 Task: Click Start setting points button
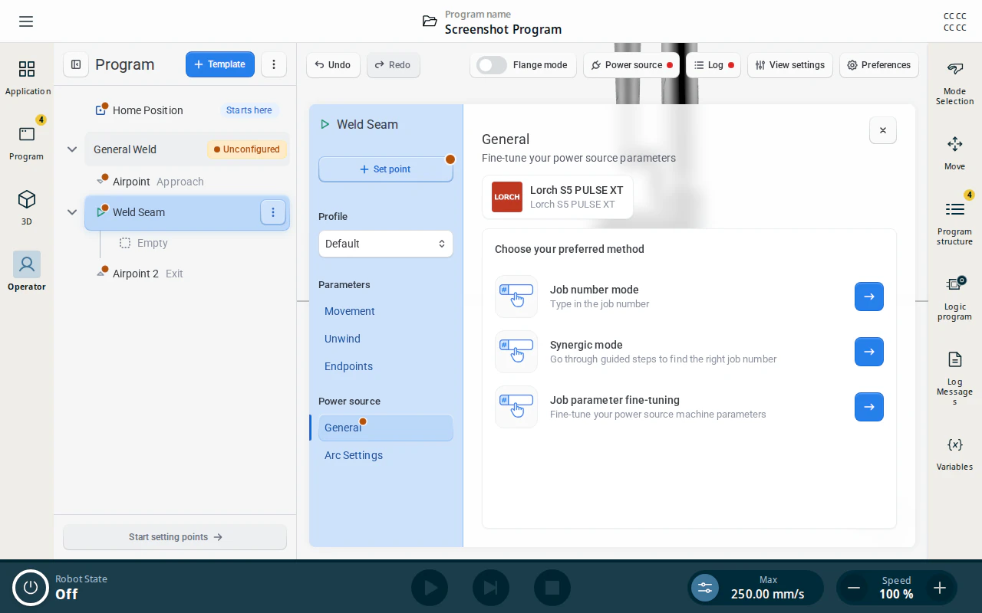point(175,537)
